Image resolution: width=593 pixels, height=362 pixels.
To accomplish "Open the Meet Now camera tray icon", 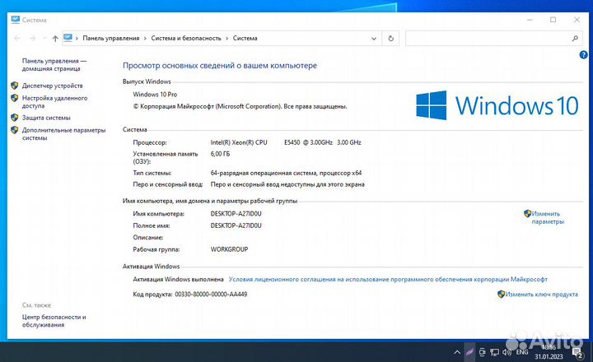I will 482,352.
